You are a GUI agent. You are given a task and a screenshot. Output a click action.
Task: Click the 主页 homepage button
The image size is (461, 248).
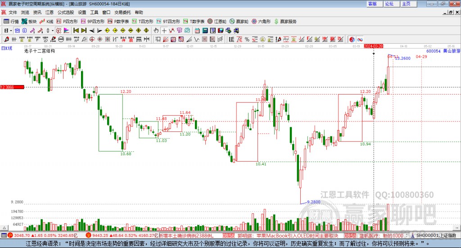[x=408, y=4]
